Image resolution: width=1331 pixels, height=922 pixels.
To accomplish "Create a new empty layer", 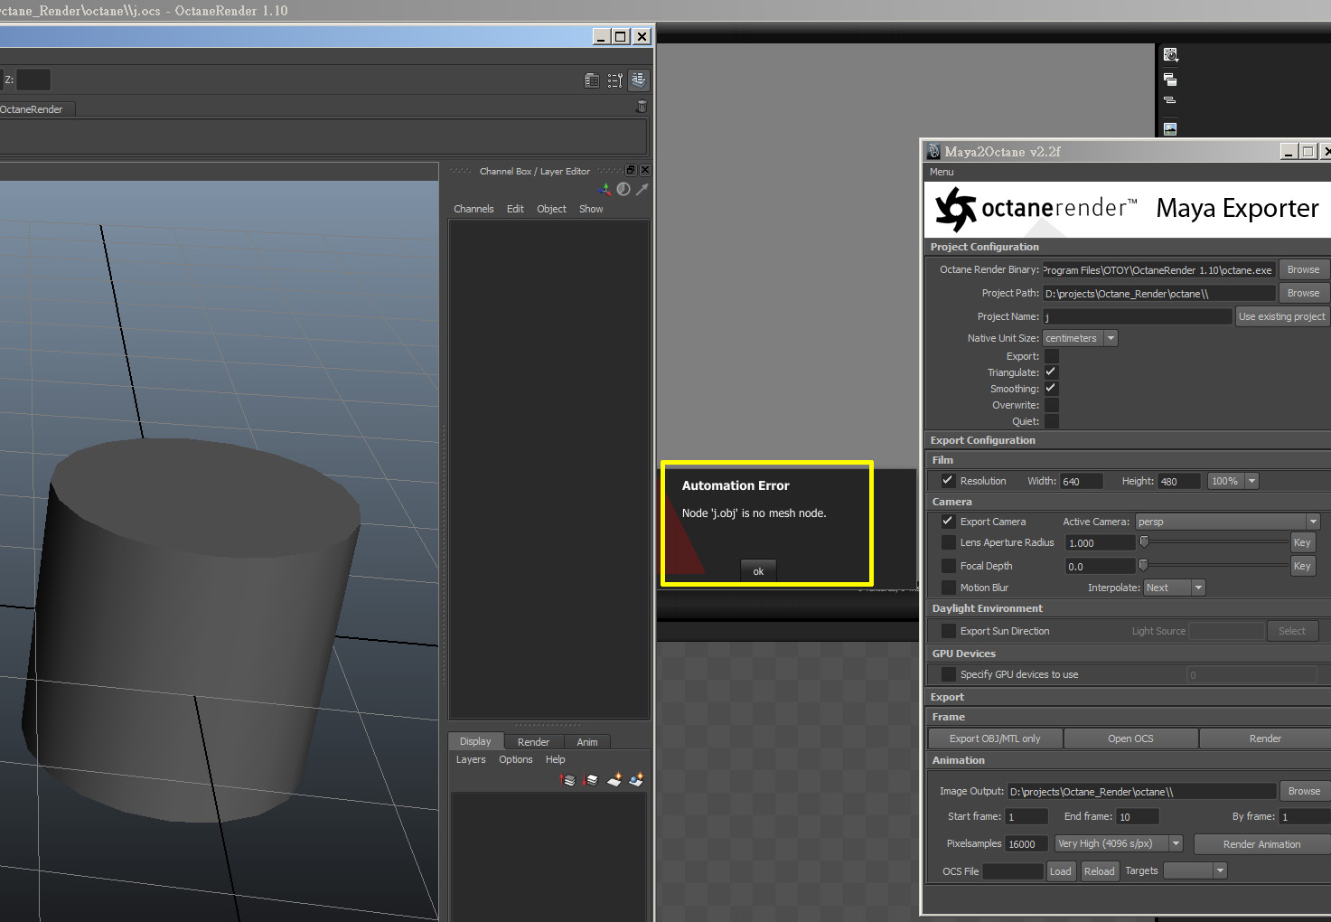I will click(x=614, y=779).
